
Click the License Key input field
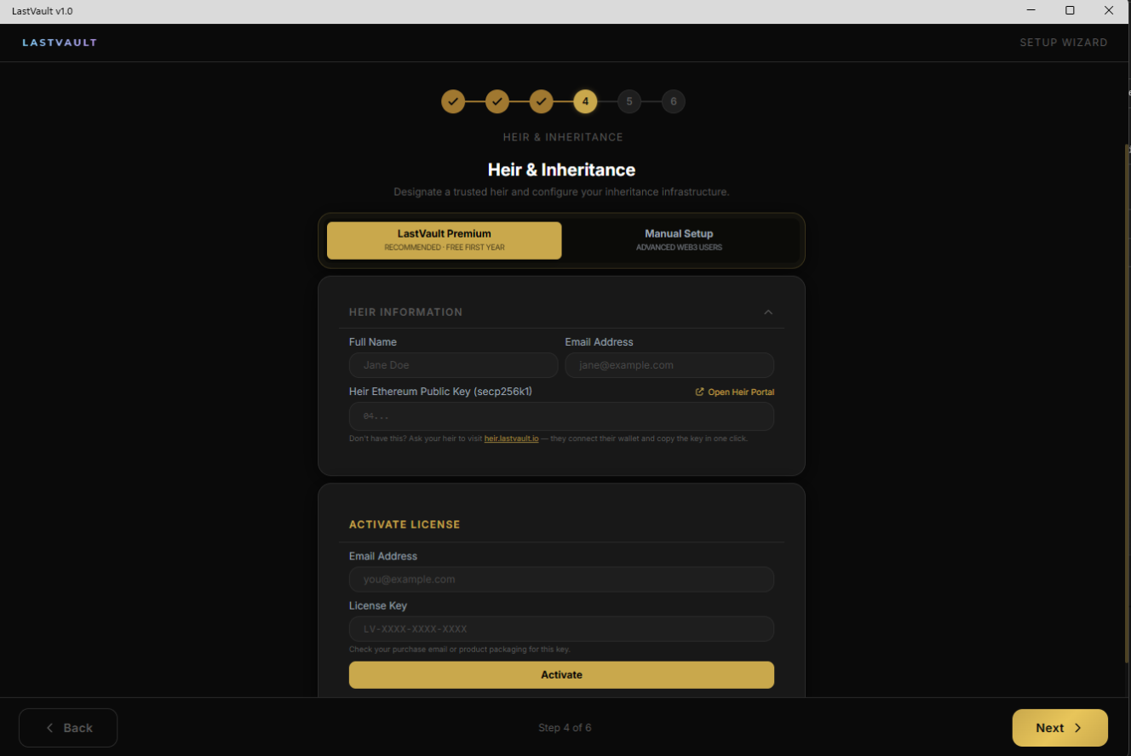click(x=561, y=629)
